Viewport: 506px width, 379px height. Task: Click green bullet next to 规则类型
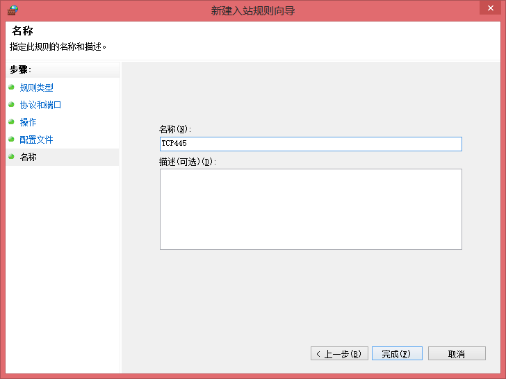[x=11, y=87]
